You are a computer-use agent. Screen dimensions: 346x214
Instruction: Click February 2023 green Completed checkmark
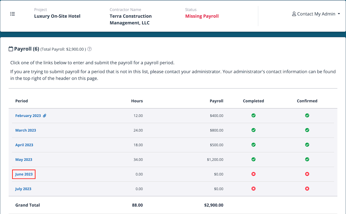253,116
